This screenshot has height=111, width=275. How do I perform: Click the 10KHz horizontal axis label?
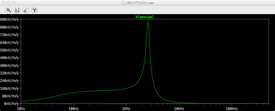click(x=179, y=109)
